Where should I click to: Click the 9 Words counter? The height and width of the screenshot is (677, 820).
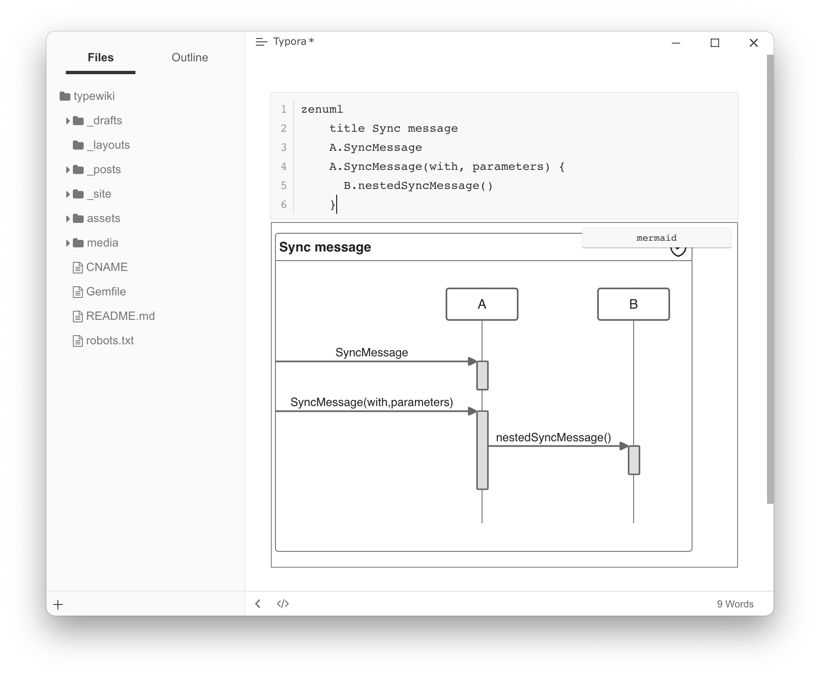pyautogui.click(x=735, y=604)
